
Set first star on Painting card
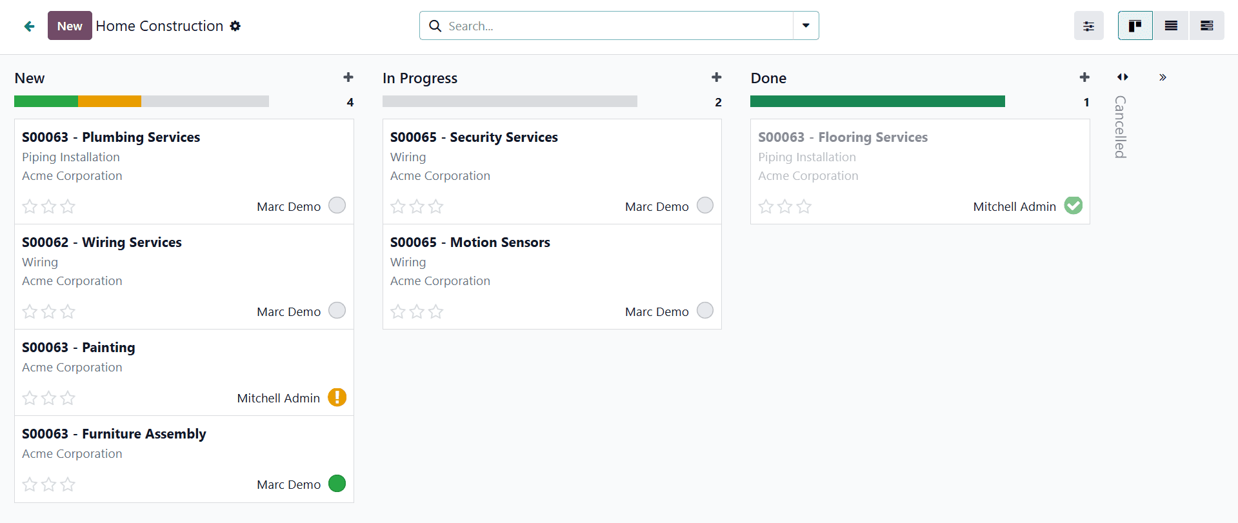[x=30, y=398]
